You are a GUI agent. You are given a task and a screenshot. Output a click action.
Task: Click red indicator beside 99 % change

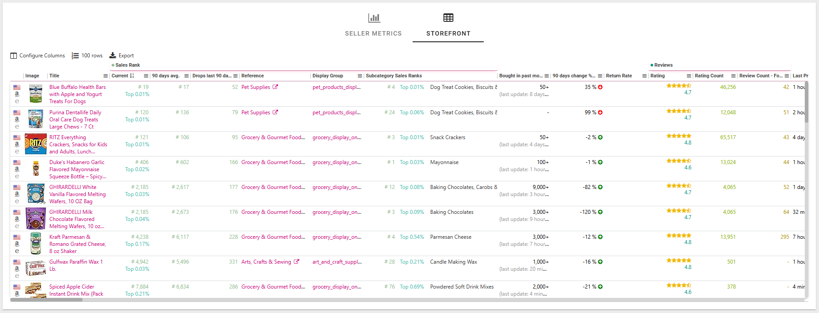(x=600, y=112)
